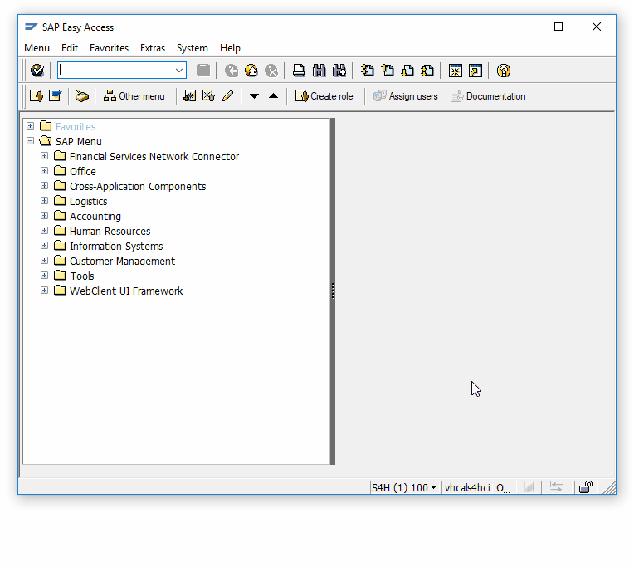
Task: Open the System menu
Action: click(192, 48)
